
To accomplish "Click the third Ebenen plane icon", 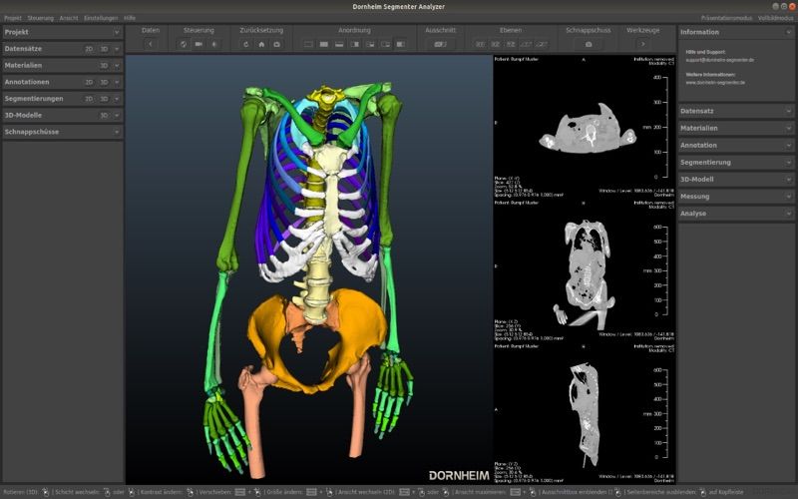I will [511, 44].
